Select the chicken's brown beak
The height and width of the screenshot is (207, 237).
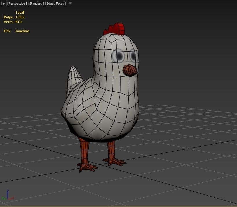pos(130,70)
